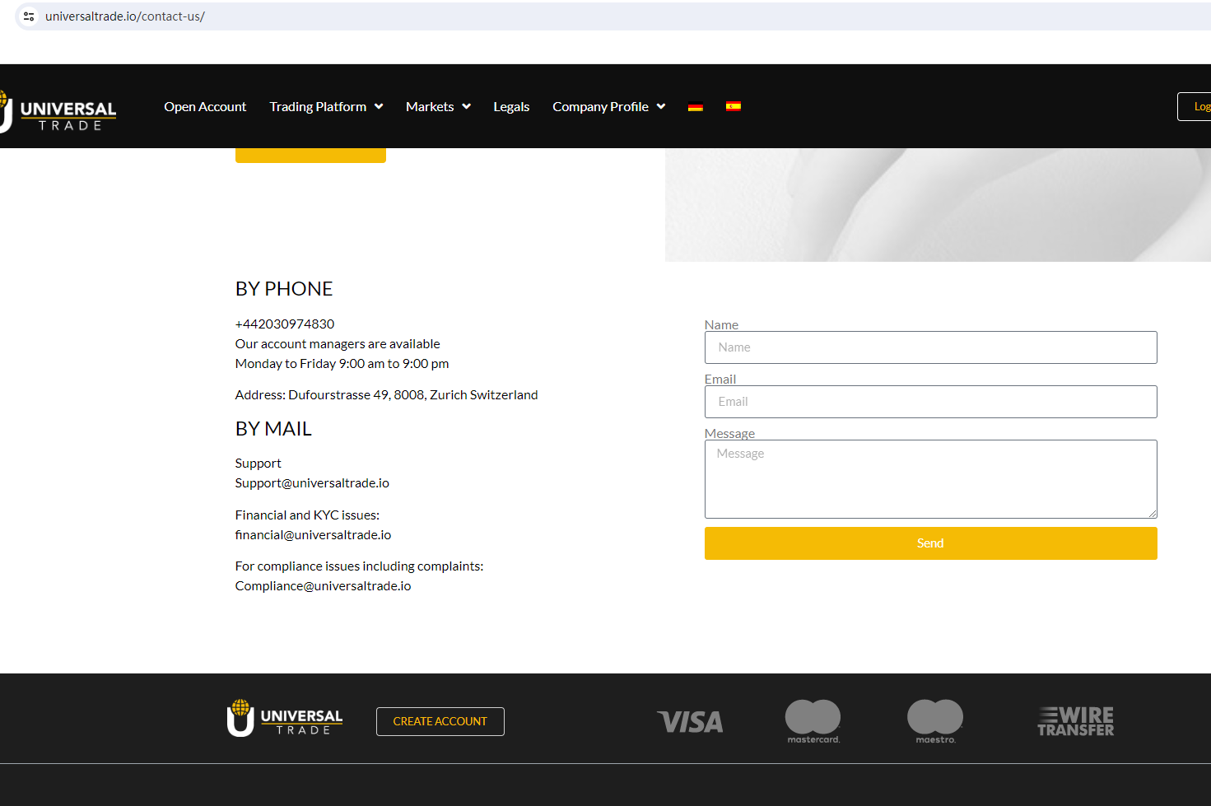Image resolution: width=1211 pixels, height=806 pixels.
Task: Click the Create Account button
Action: [x=440, y=721]
